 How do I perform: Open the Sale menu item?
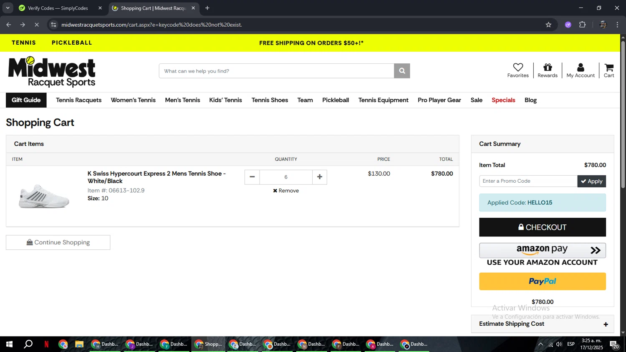pos(477,100)
